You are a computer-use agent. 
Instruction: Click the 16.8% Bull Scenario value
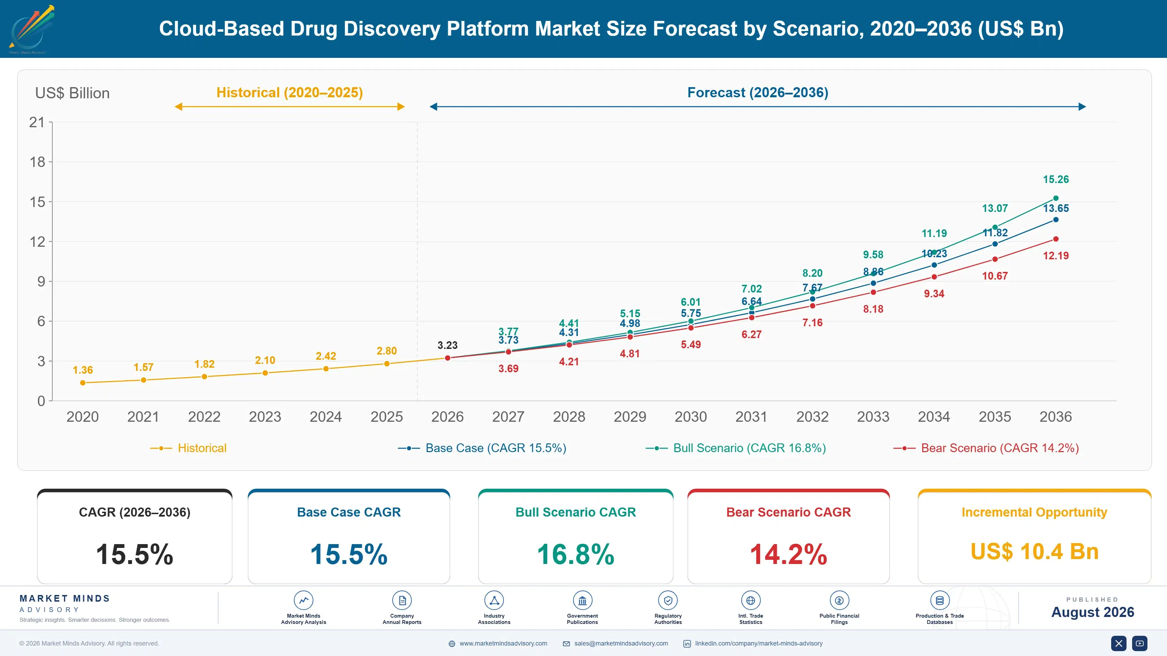575,554
